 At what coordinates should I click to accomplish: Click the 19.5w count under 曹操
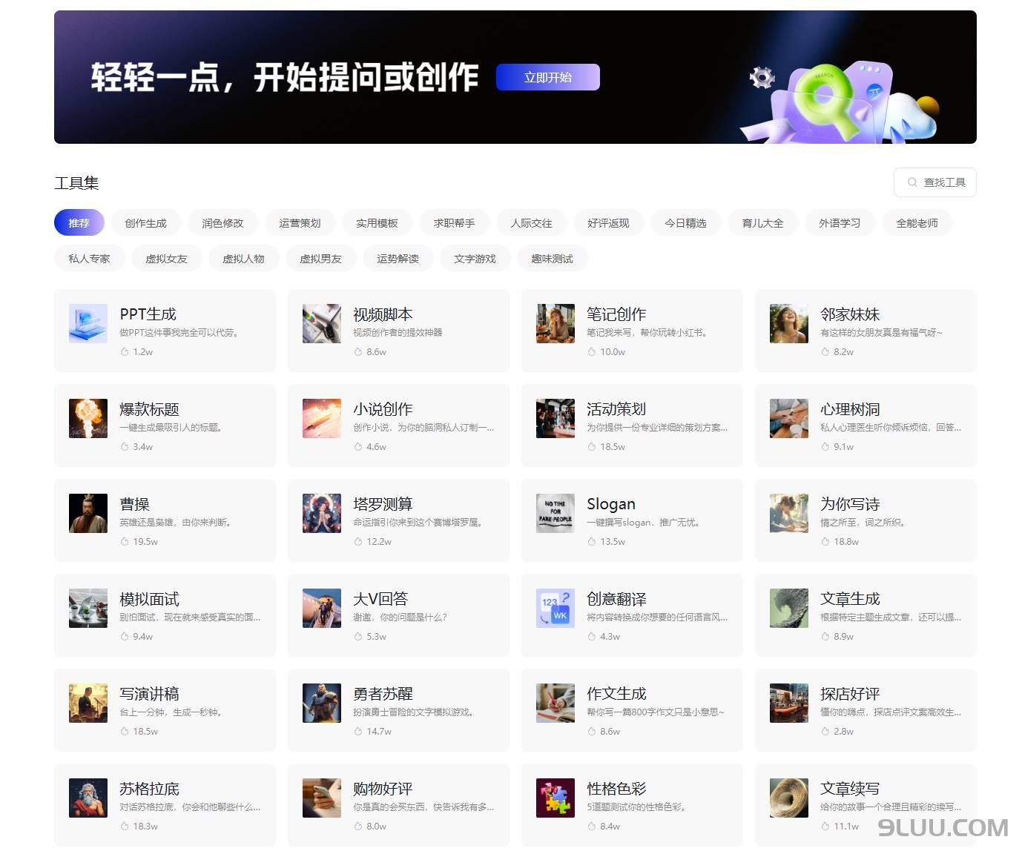(x=145, y=542)
